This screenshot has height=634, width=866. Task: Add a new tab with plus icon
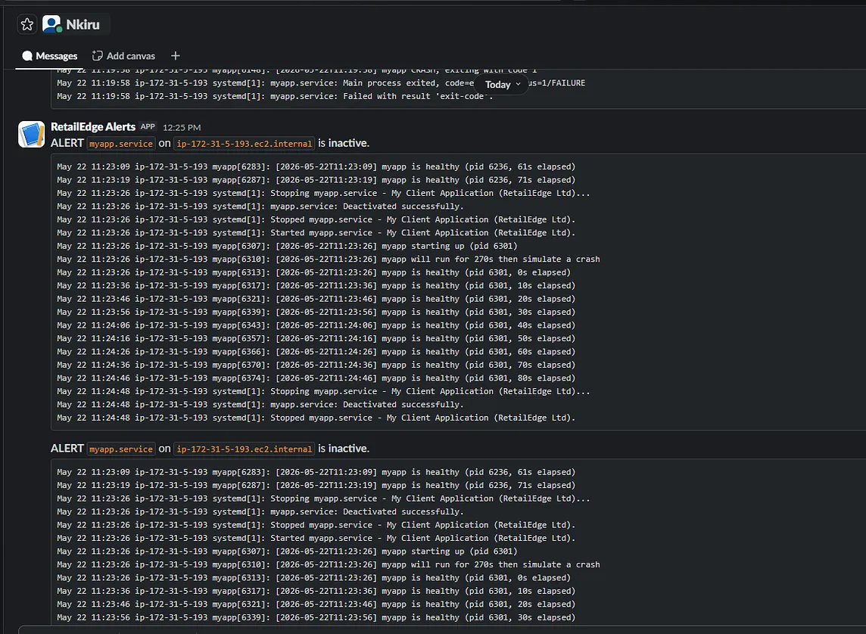[175, 56]
